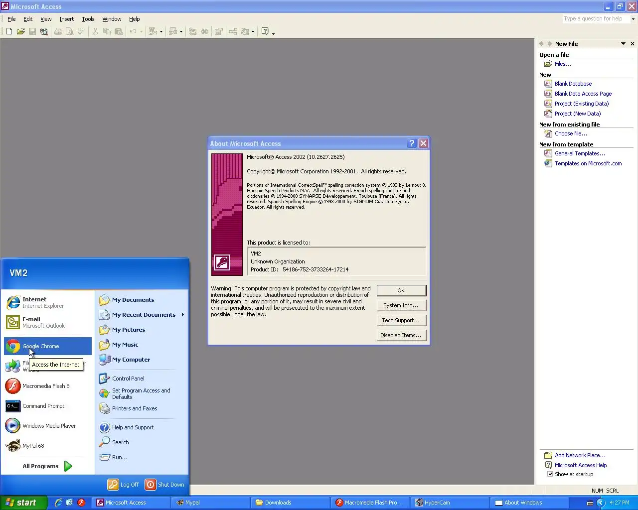
Task: Click the question mark in About dialog
Action: click(x=412, y=143)
